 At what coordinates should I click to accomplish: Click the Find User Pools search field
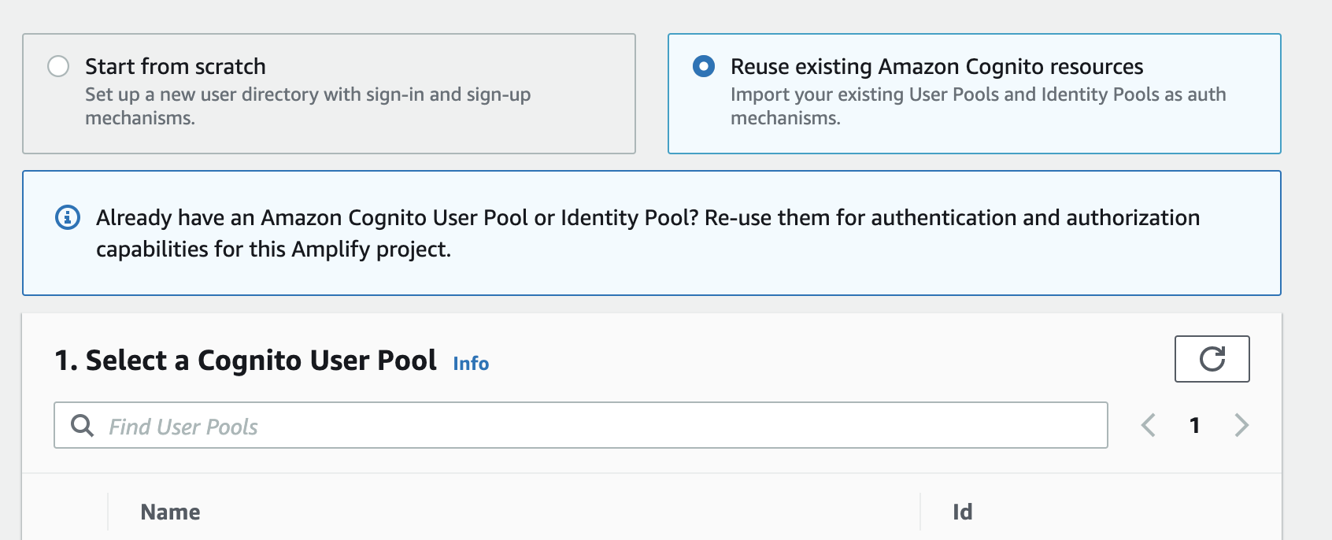pos(581,425)
